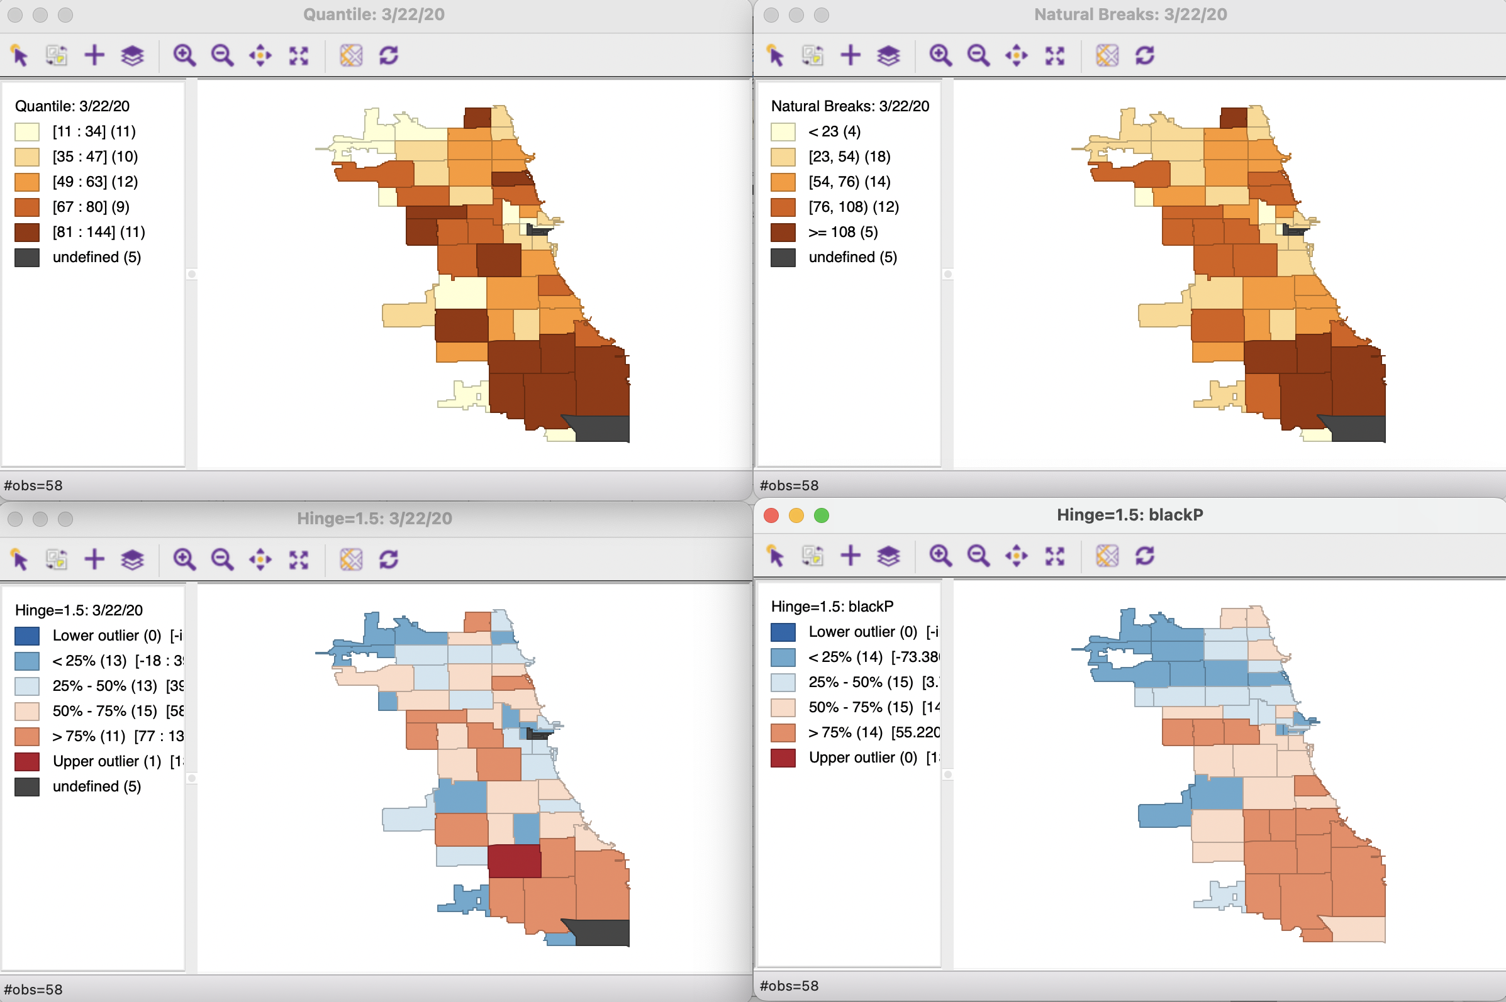Image resolution: width=1506 pixels, height=1002 pixels.
Task: Click the Quantile: 3/22/20 legend title
Action: tap(72, 106)
